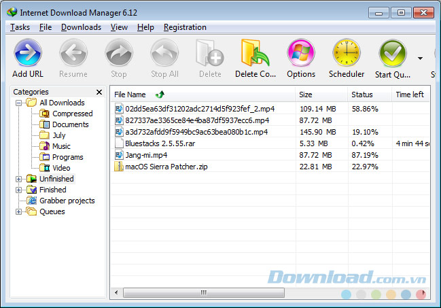This screenshot has width=441, height=308.
Task: Open the Scheduler clock icon
Action: [x=347, y=53]
